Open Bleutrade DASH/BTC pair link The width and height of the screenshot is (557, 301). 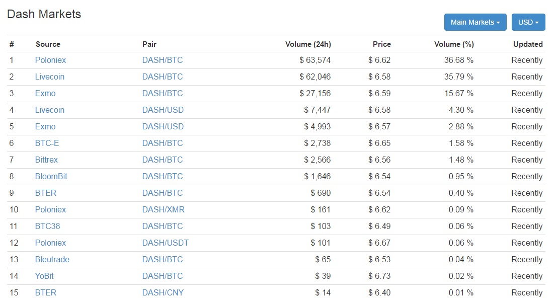click(163, 259)
